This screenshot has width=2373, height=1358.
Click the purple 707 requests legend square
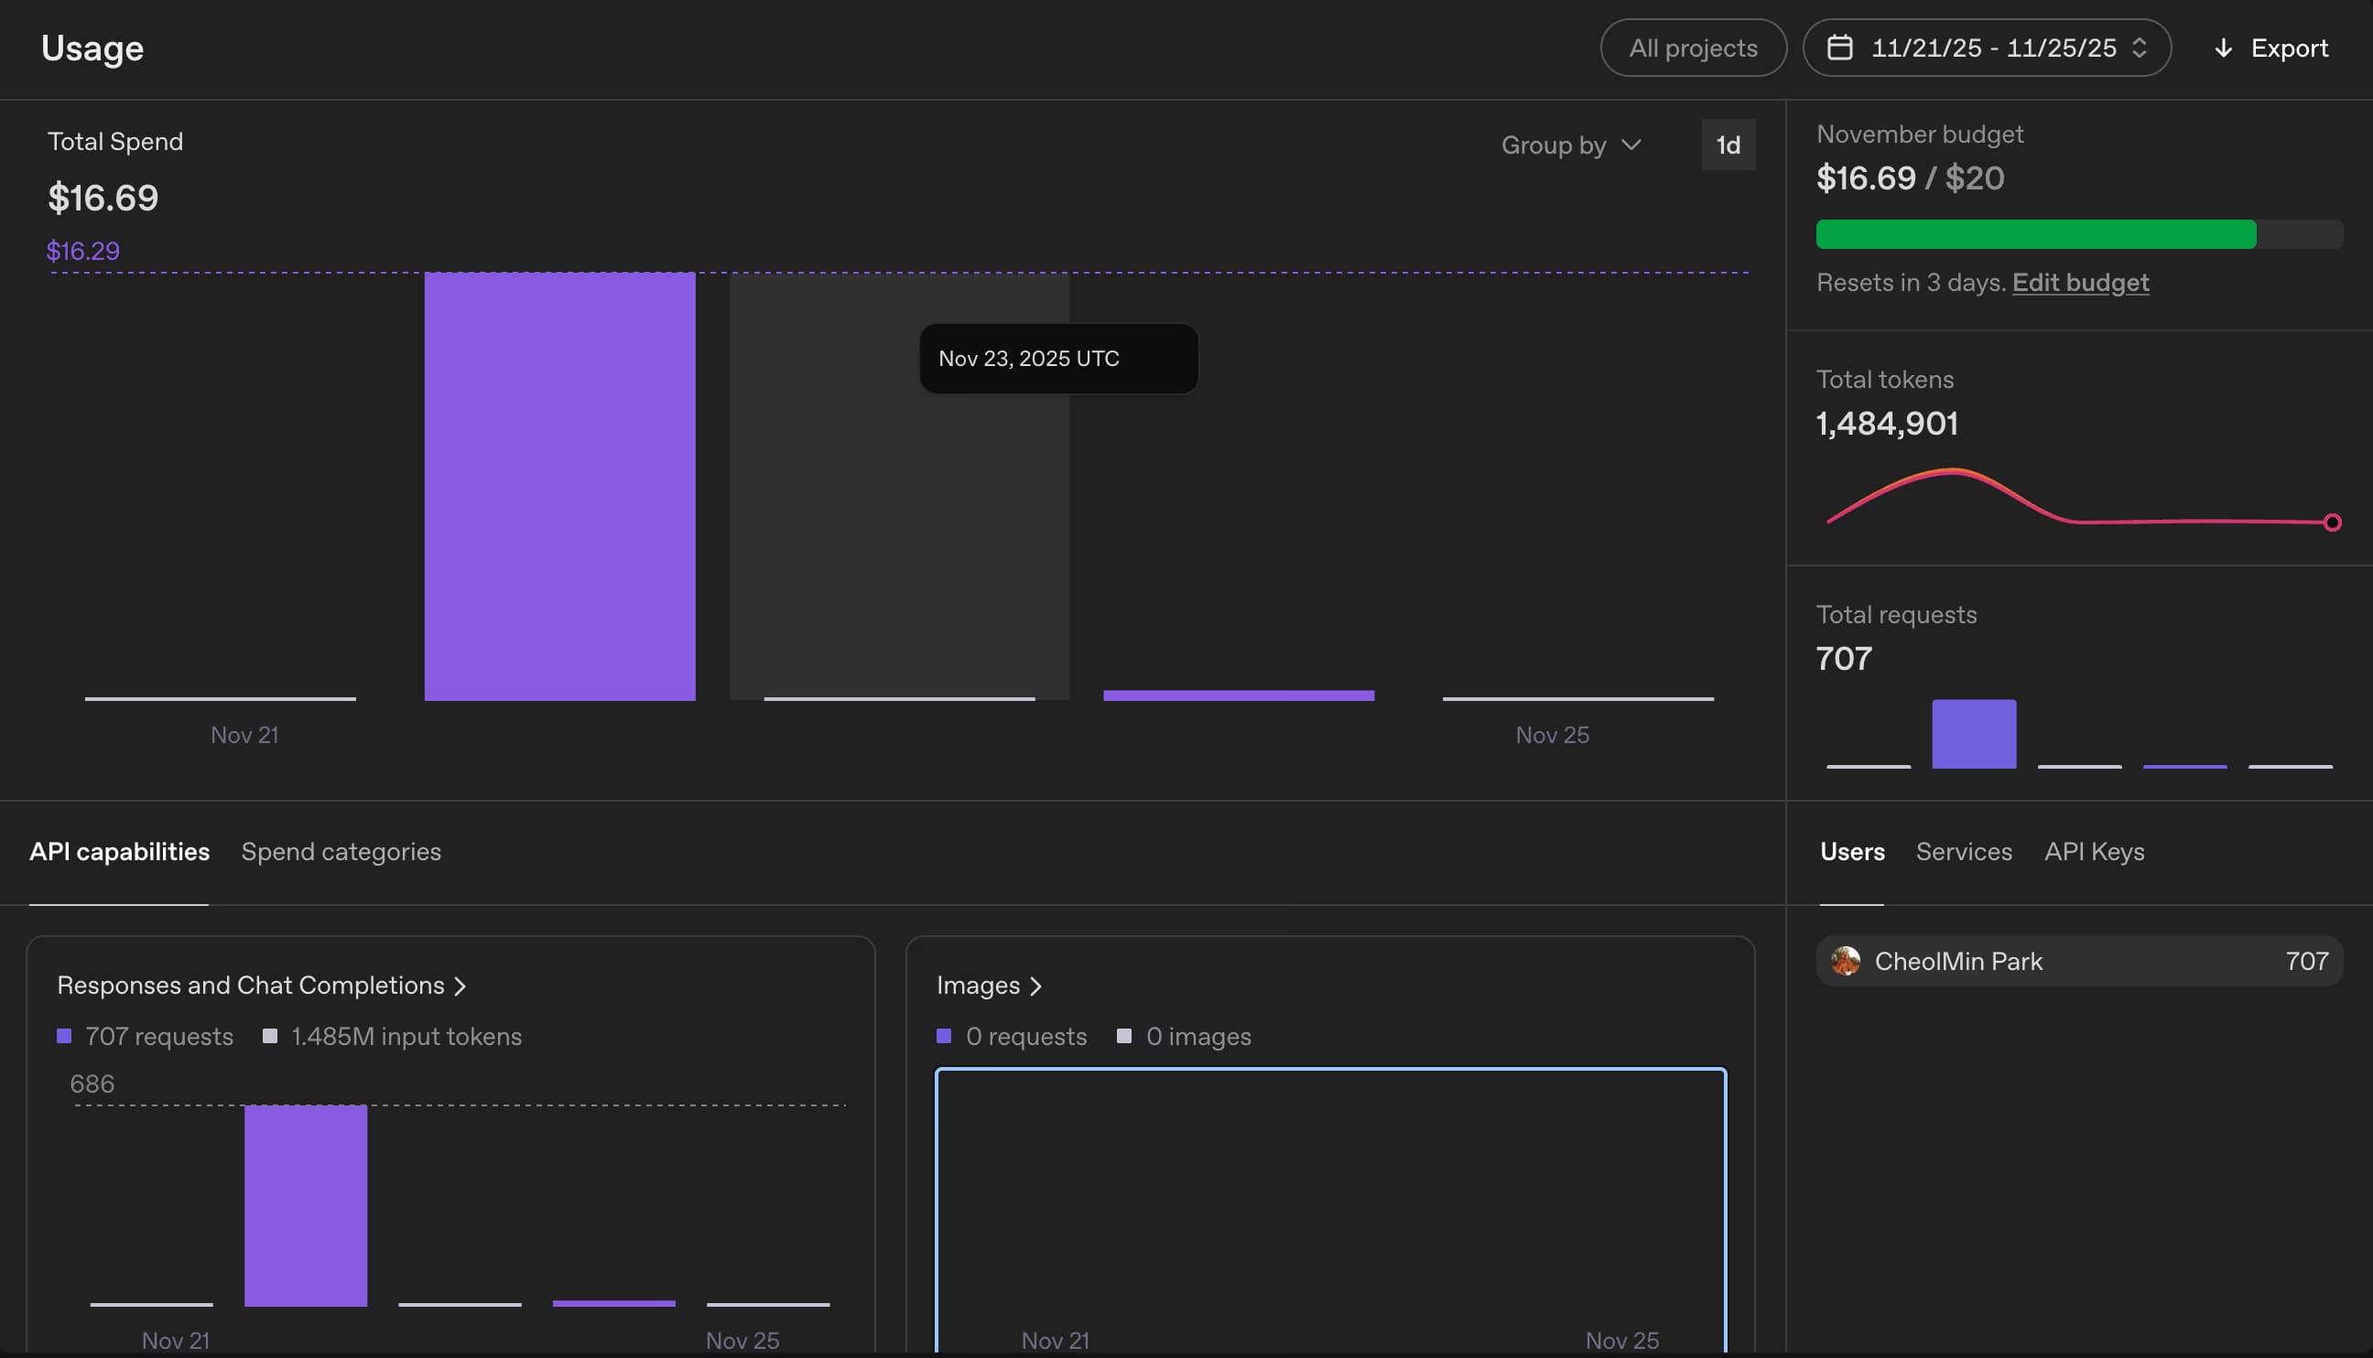[x=64, y=1036]
